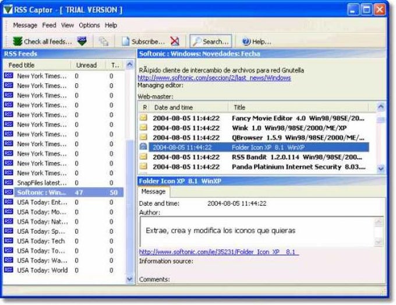
Task: Click envelope icon of RSS Bandit message
Action: pyautogui.click(x=143, y=156)
